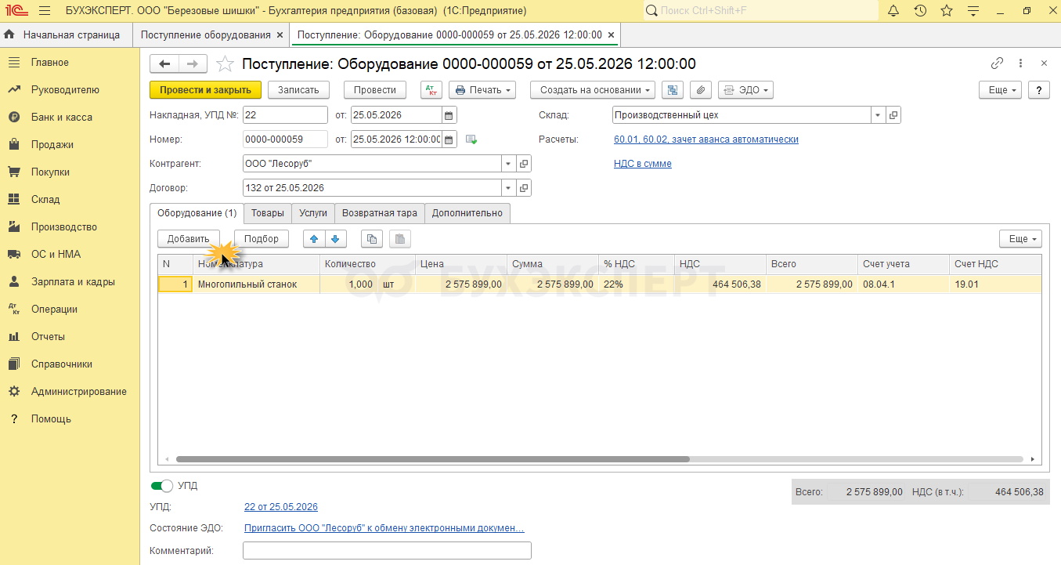The height and width of the screenshot is (565, 1061).
Task: Open the Договор record with its open icon
Action: (524, 188)
